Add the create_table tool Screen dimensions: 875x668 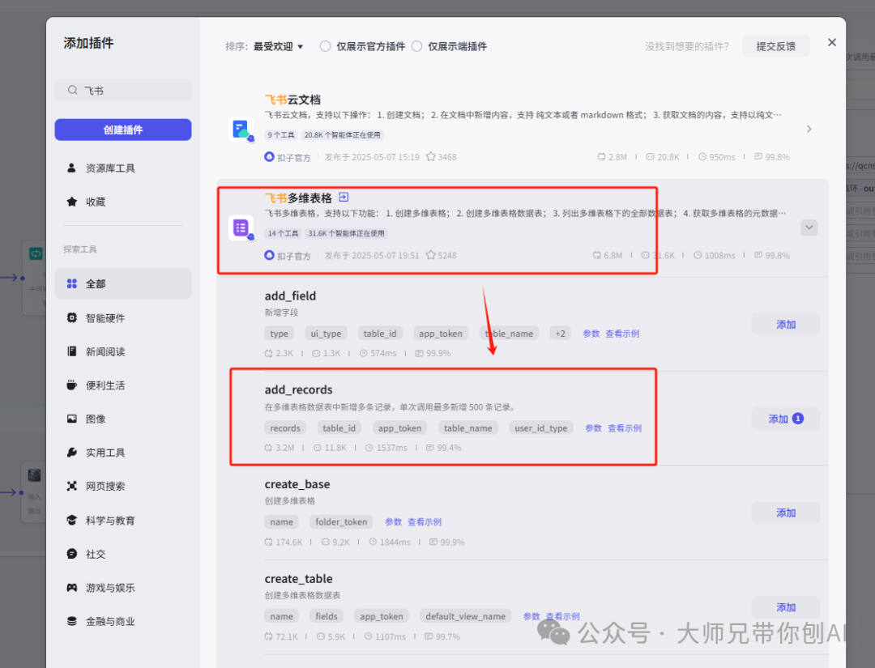pyautogui.click(x=786, y=607)
